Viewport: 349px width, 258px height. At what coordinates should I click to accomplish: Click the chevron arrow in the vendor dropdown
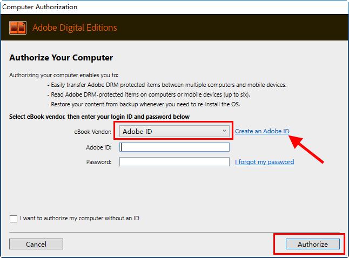click(225, 131)
